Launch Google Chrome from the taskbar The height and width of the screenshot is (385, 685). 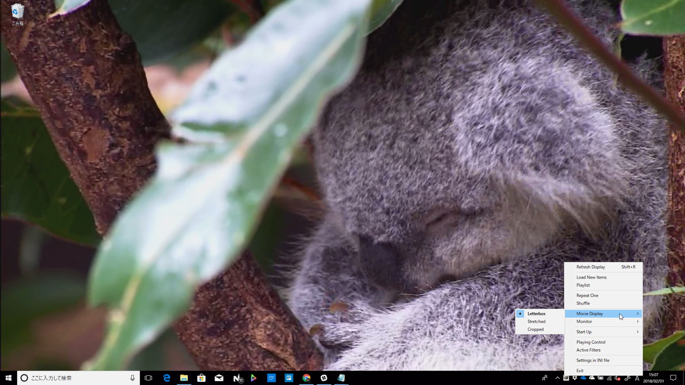click(306, 378)
